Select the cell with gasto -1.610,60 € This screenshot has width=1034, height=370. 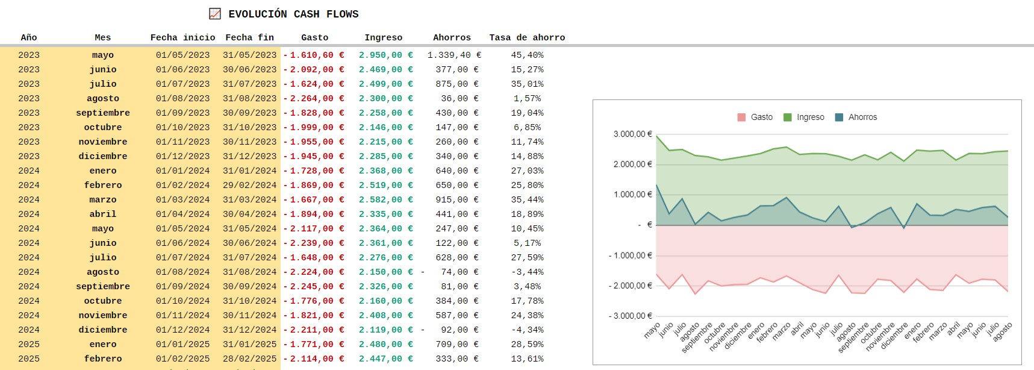tap(314, 55)
